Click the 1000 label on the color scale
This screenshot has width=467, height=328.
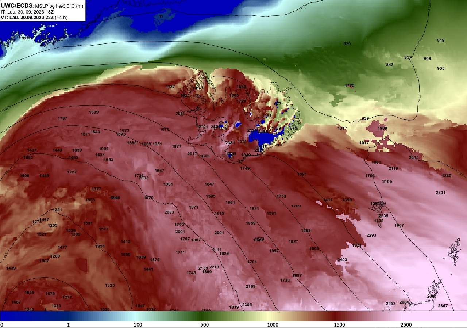[x=273, y=325]
